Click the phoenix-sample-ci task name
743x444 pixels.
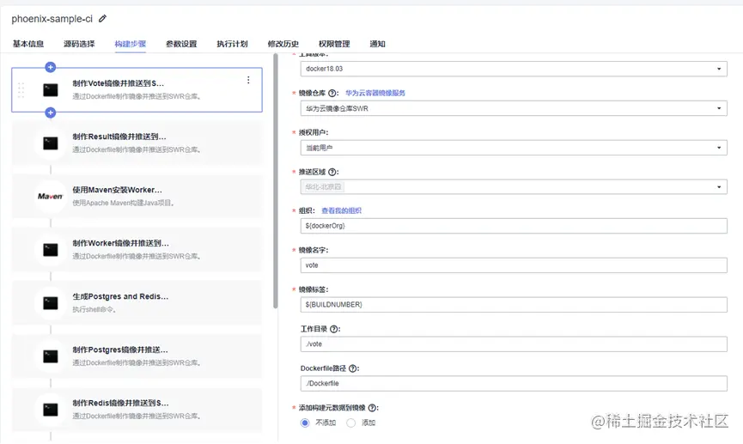tap(52, 19)
